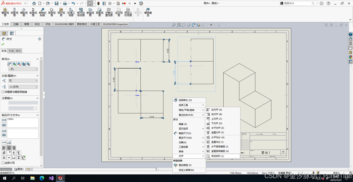
Task: Click the Predefined View (预定义的视图) tool
Action: (x=128, y=12)
